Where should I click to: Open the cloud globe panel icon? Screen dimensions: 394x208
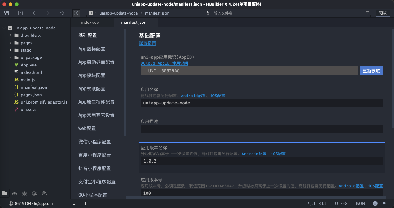pyautogui.click(x=44, y=193)
